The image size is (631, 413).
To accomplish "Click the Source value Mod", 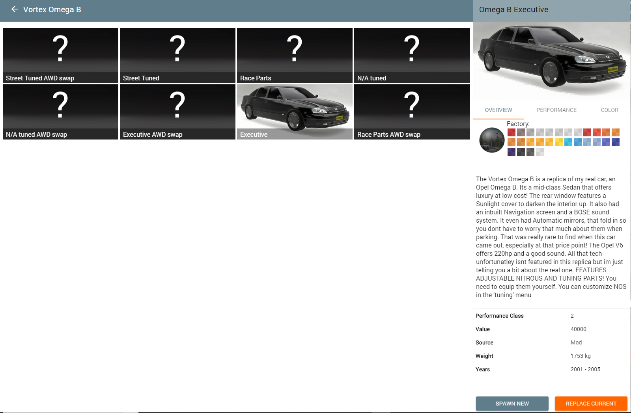I will pyautogui.click(x=576, y=342).
